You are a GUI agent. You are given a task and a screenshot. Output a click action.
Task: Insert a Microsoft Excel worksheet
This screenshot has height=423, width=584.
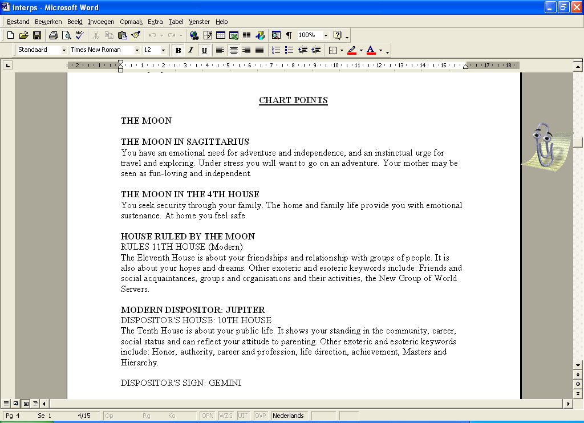coord(233,35)
